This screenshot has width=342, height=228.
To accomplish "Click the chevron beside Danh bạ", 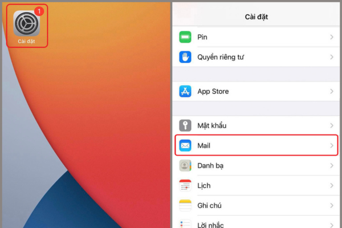I will coord(332,166).
